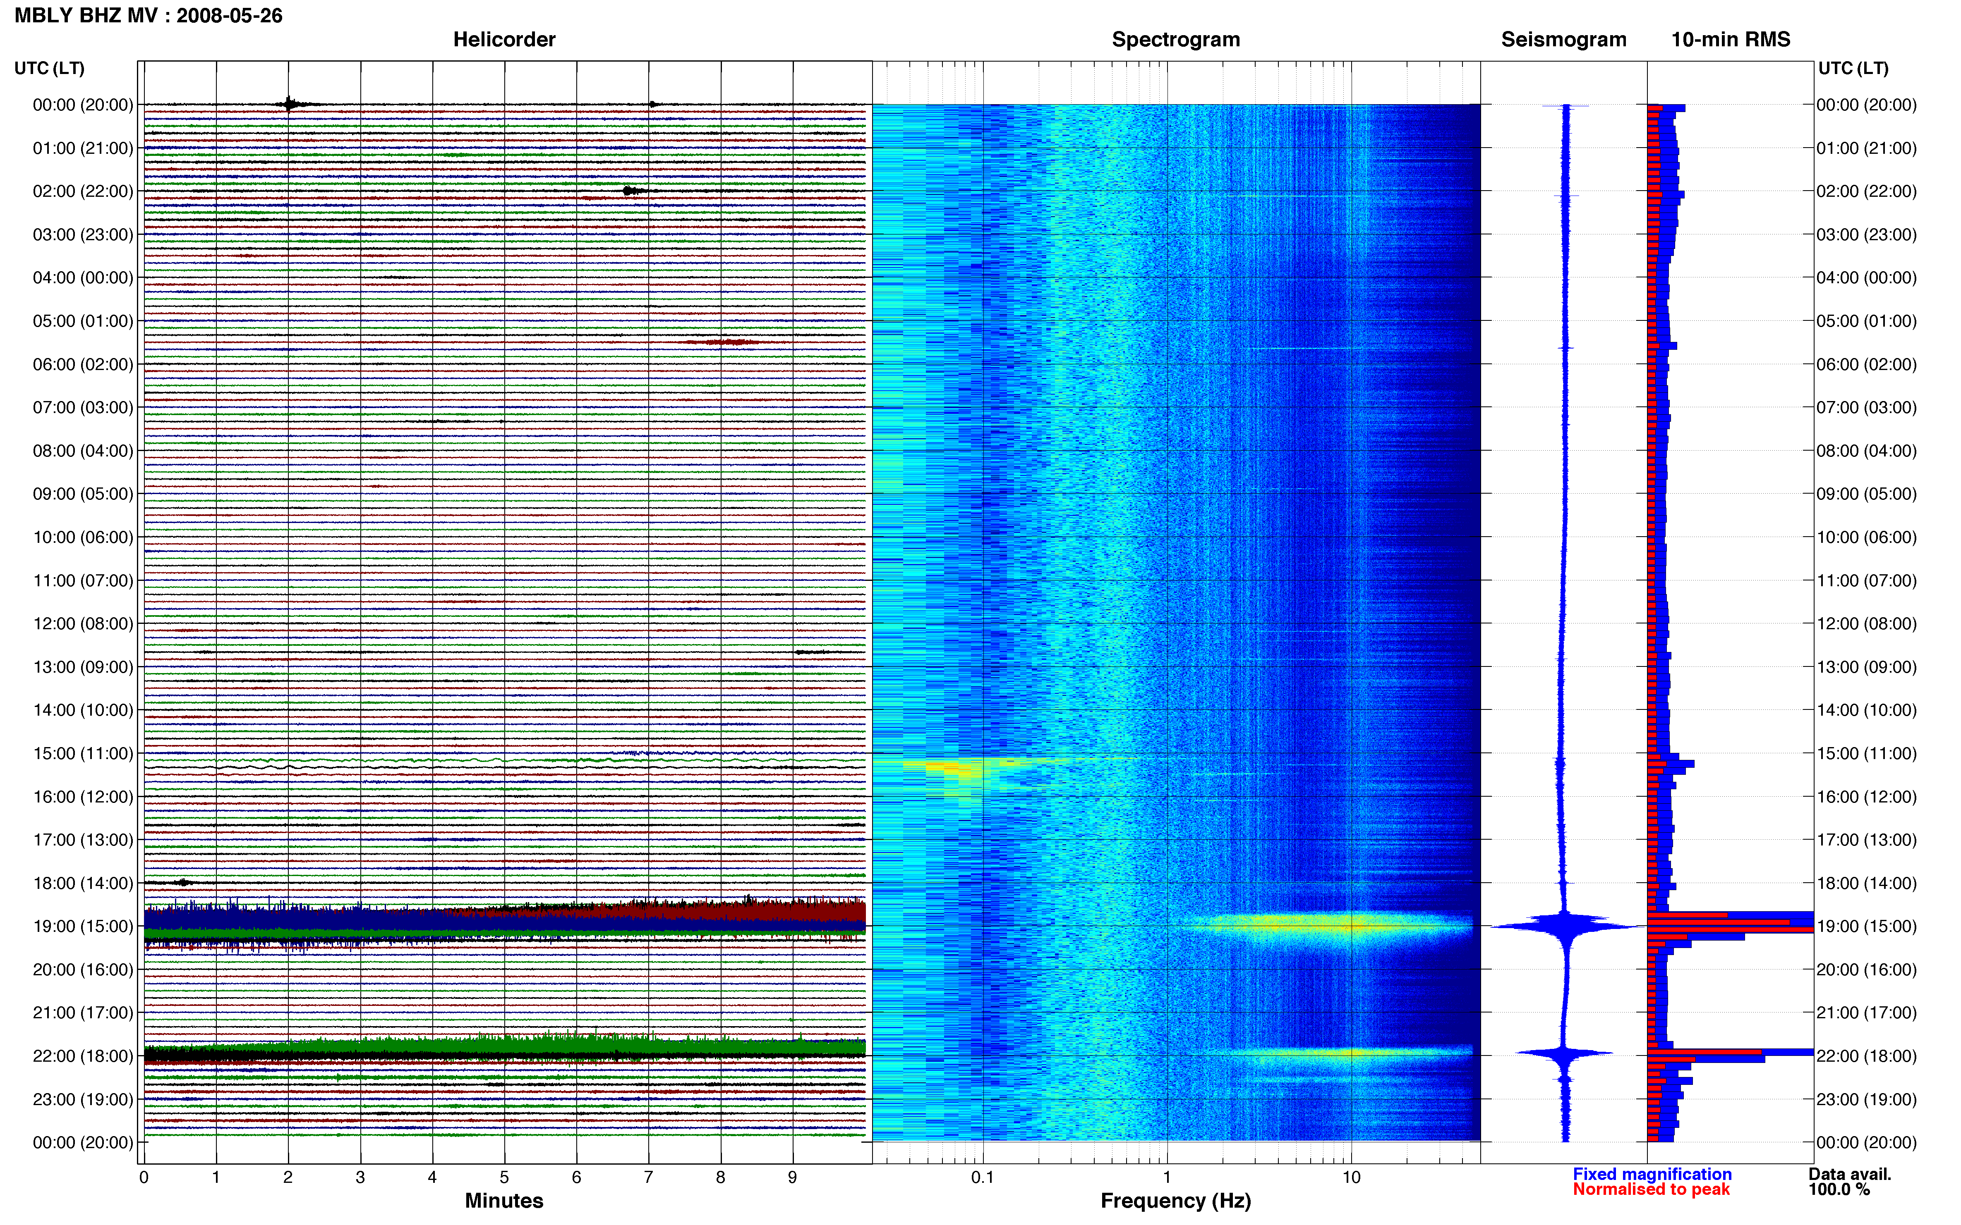Click left time label '06:00 (02:00)'
Image resolution: width=1961 pixels, height=1225 pixels.
(83, 365)
